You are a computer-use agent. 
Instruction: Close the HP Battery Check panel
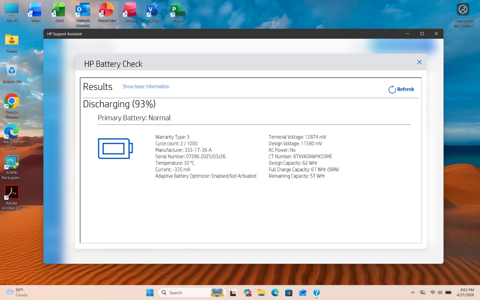point(419,62)
